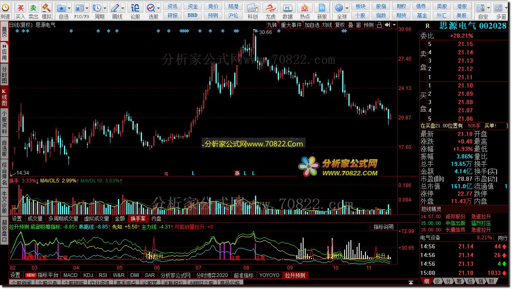This screenshot has width=512, height=289.
Task: Select the KDJ indicator tab
Action: 88,275
